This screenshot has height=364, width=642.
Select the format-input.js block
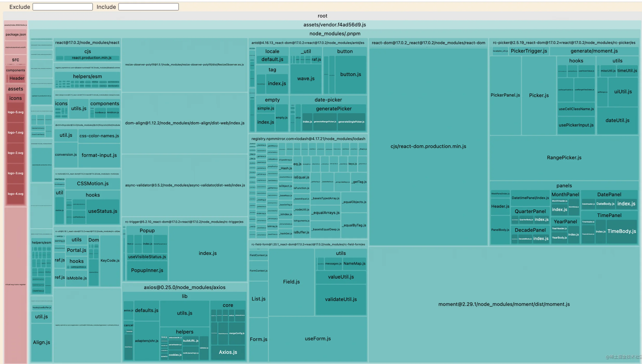tap(99, 155)
